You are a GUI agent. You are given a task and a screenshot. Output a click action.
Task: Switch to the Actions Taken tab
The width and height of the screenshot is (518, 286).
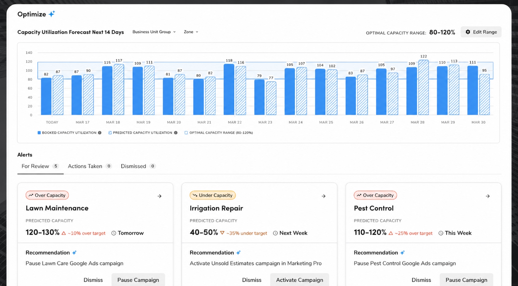coord(90,166)
